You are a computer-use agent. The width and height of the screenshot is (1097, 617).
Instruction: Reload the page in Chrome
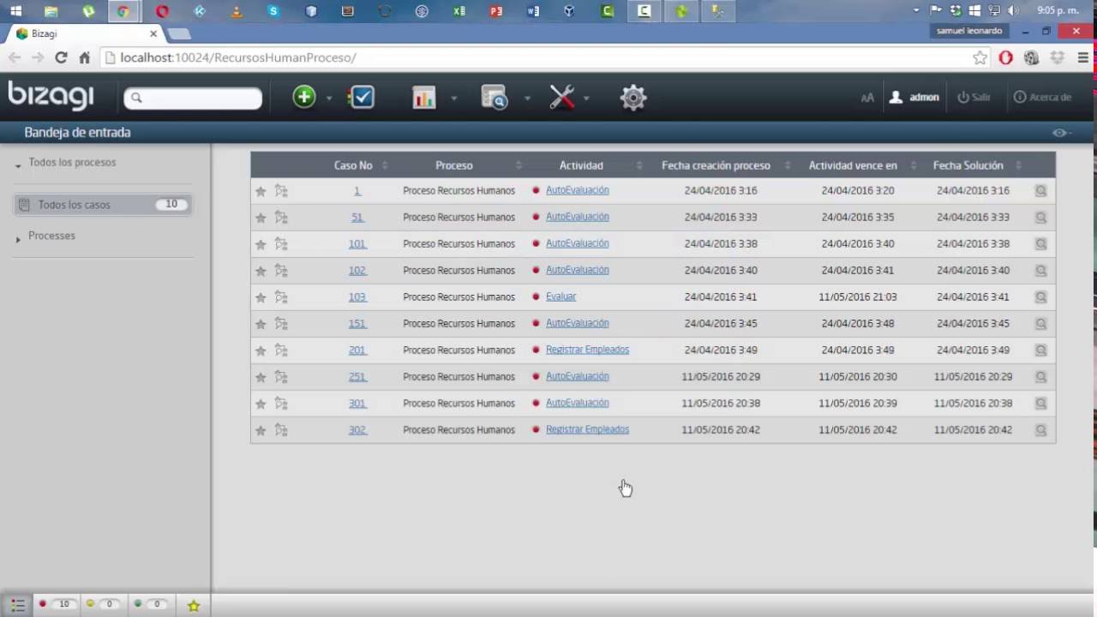(61, 57)
